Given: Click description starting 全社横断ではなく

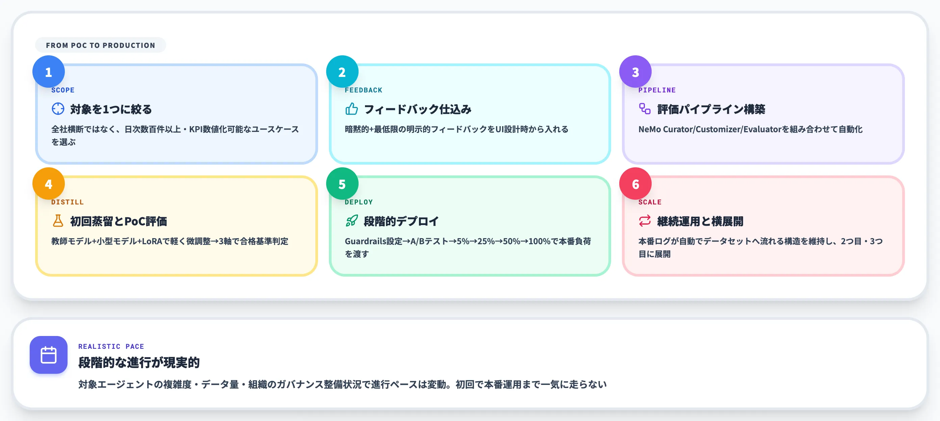Looking at the screenshot, I should click(175, 135).
